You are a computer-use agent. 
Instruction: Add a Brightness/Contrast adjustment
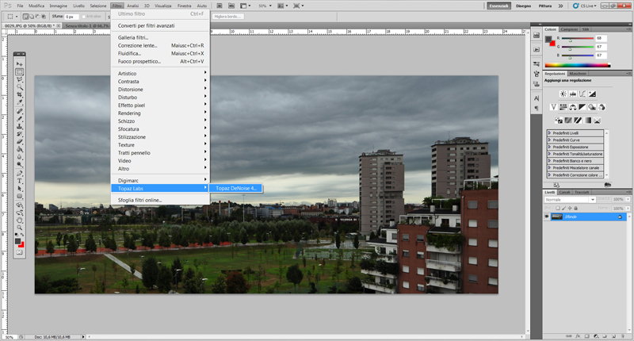coord(563,94)
